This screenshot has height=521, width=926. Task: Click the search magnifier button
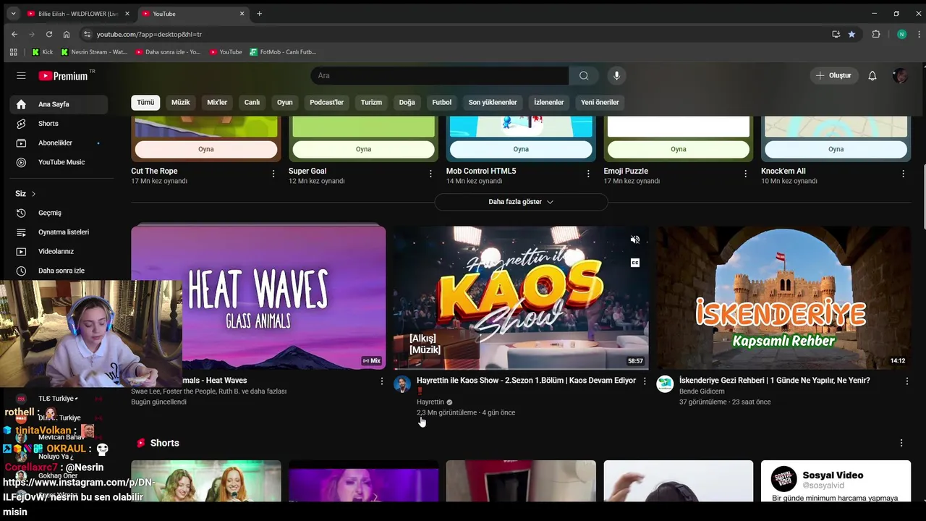[584, 75]
